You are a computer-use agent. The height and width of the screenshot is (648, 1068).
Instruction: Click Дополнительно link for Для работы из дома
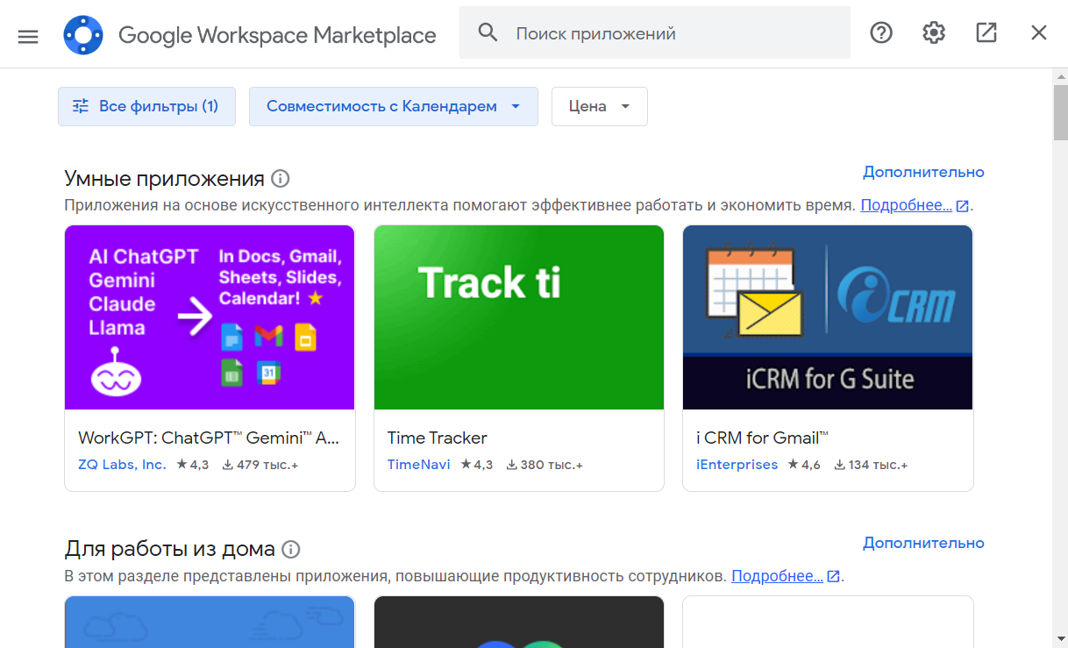(x=922, y=543)
